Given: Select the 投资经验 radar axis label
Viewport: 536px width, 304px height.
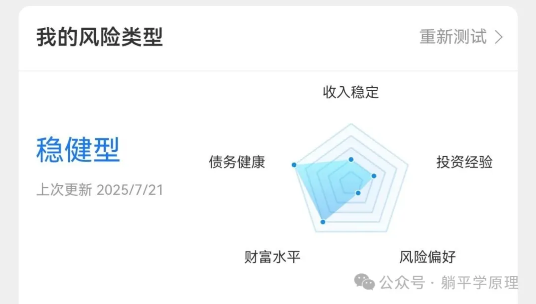Looking at the screenshot, I should [465, 162].
